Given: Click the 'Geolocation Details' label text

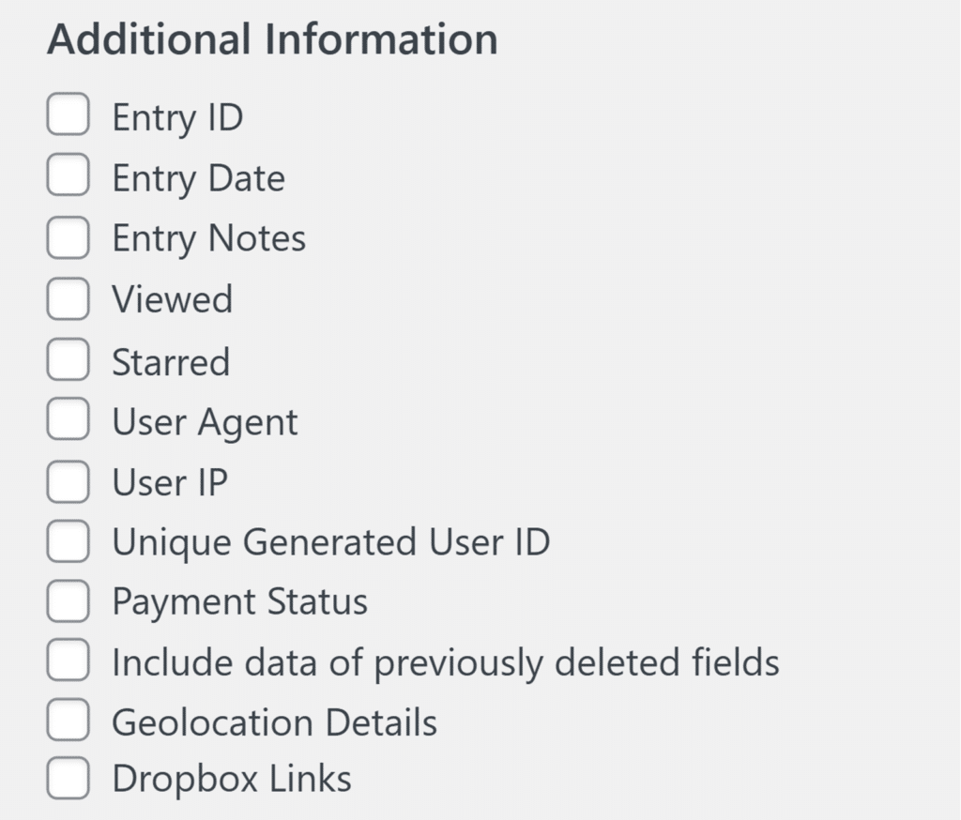Looking at the screenshot, I should click(x=274, y=722).
